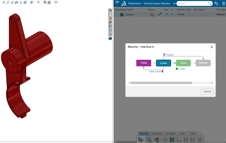
Task: Open the display style cube dropdown arrow
Action: tap(35, 2)
